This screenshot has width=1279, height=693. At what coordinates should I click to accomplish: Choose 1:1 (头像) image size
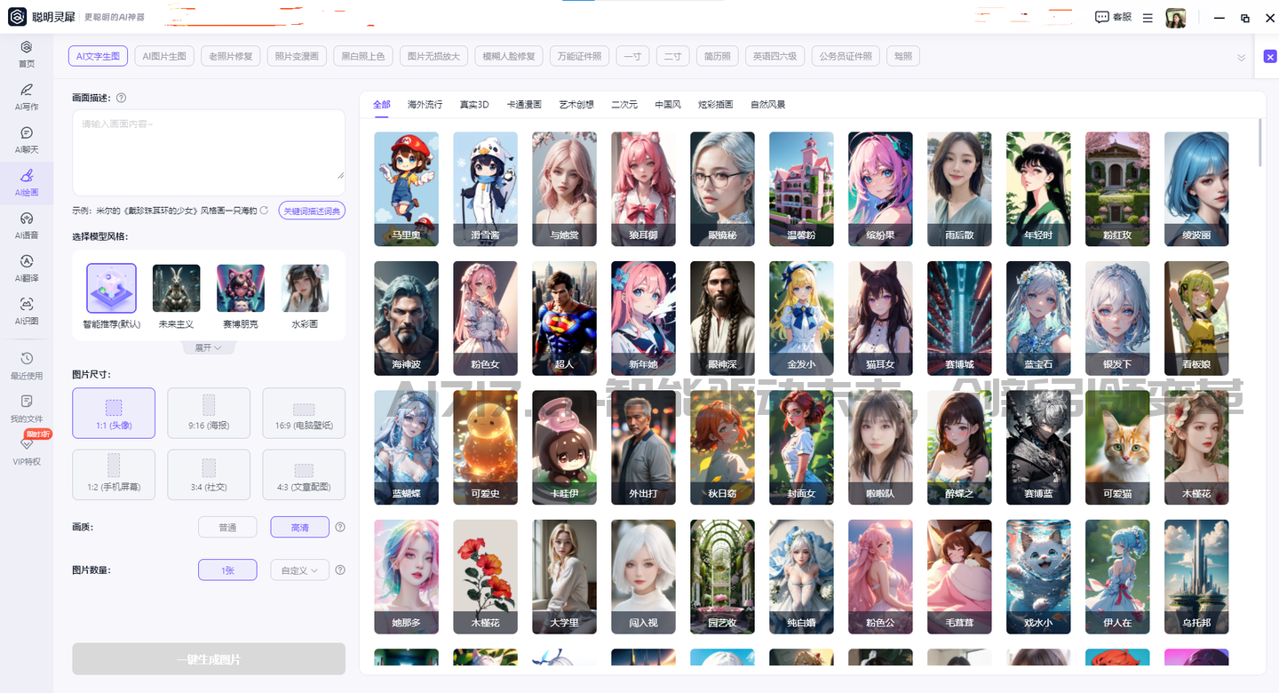coord(114,413)
